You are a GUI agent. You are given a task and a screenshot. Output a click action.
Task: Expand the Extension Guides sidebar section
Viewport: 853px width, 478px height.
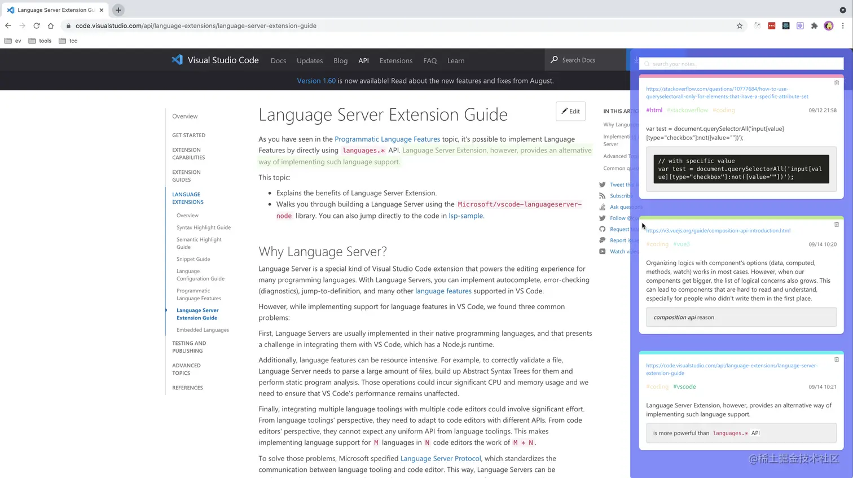pos(186,176)
